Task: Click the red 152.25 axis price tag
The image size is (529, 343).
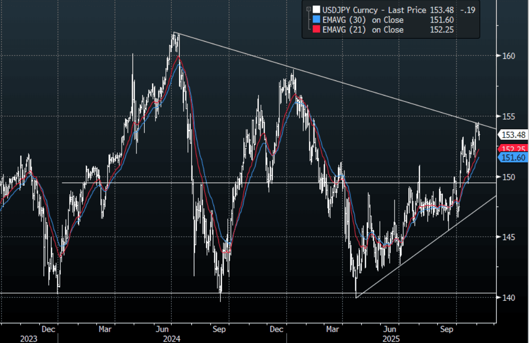Action: 513,149
